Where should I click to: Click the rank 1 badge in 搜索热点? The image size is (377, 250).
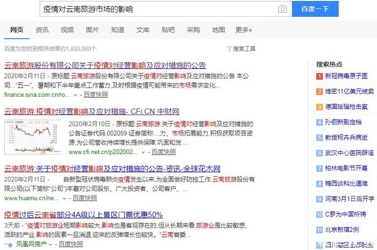(x=320, y=76)
